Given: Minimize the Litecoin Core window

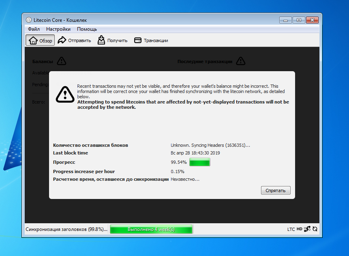Looking at the screenshot, I should pos(286,20).
